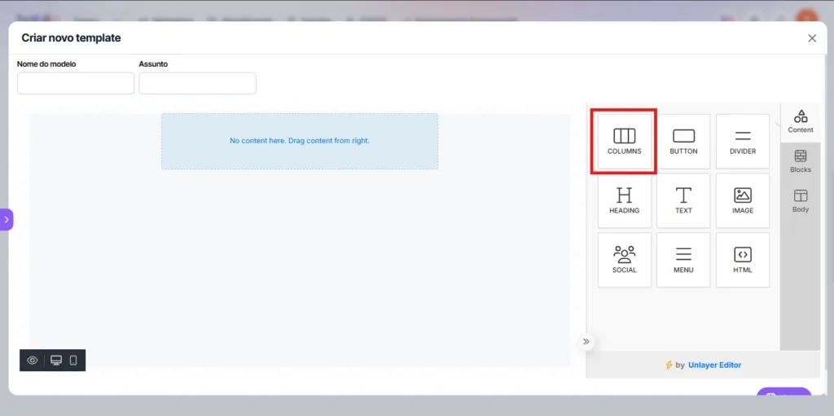Close the Criar novo template dialog

coord(812,38)
